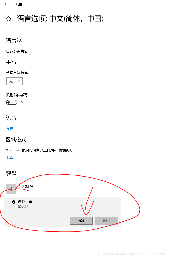The height and width of the screenshot is (258, 170).
Task: Click the 选项 button for 微软拼音
Action: point(81,220)
